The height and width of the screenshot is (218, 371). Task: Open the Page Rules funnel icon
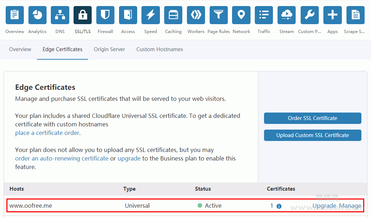click(219, 15)
